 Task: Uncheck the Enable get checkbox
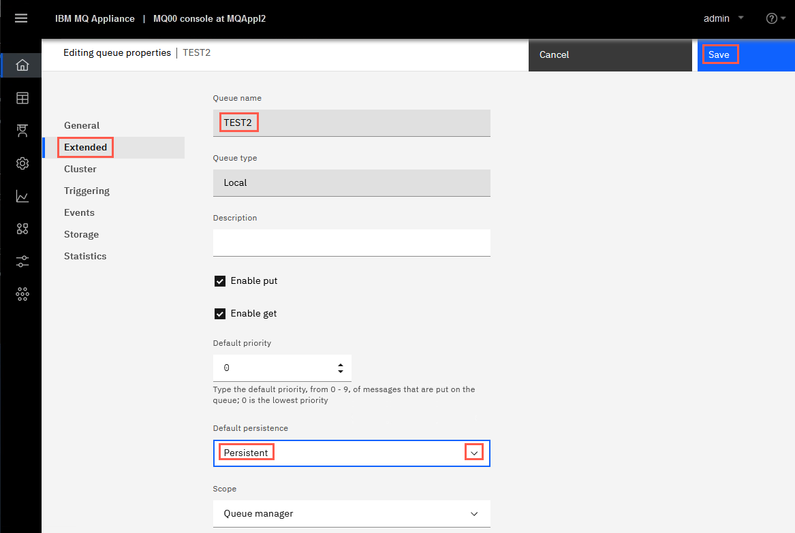pos(219,314)
